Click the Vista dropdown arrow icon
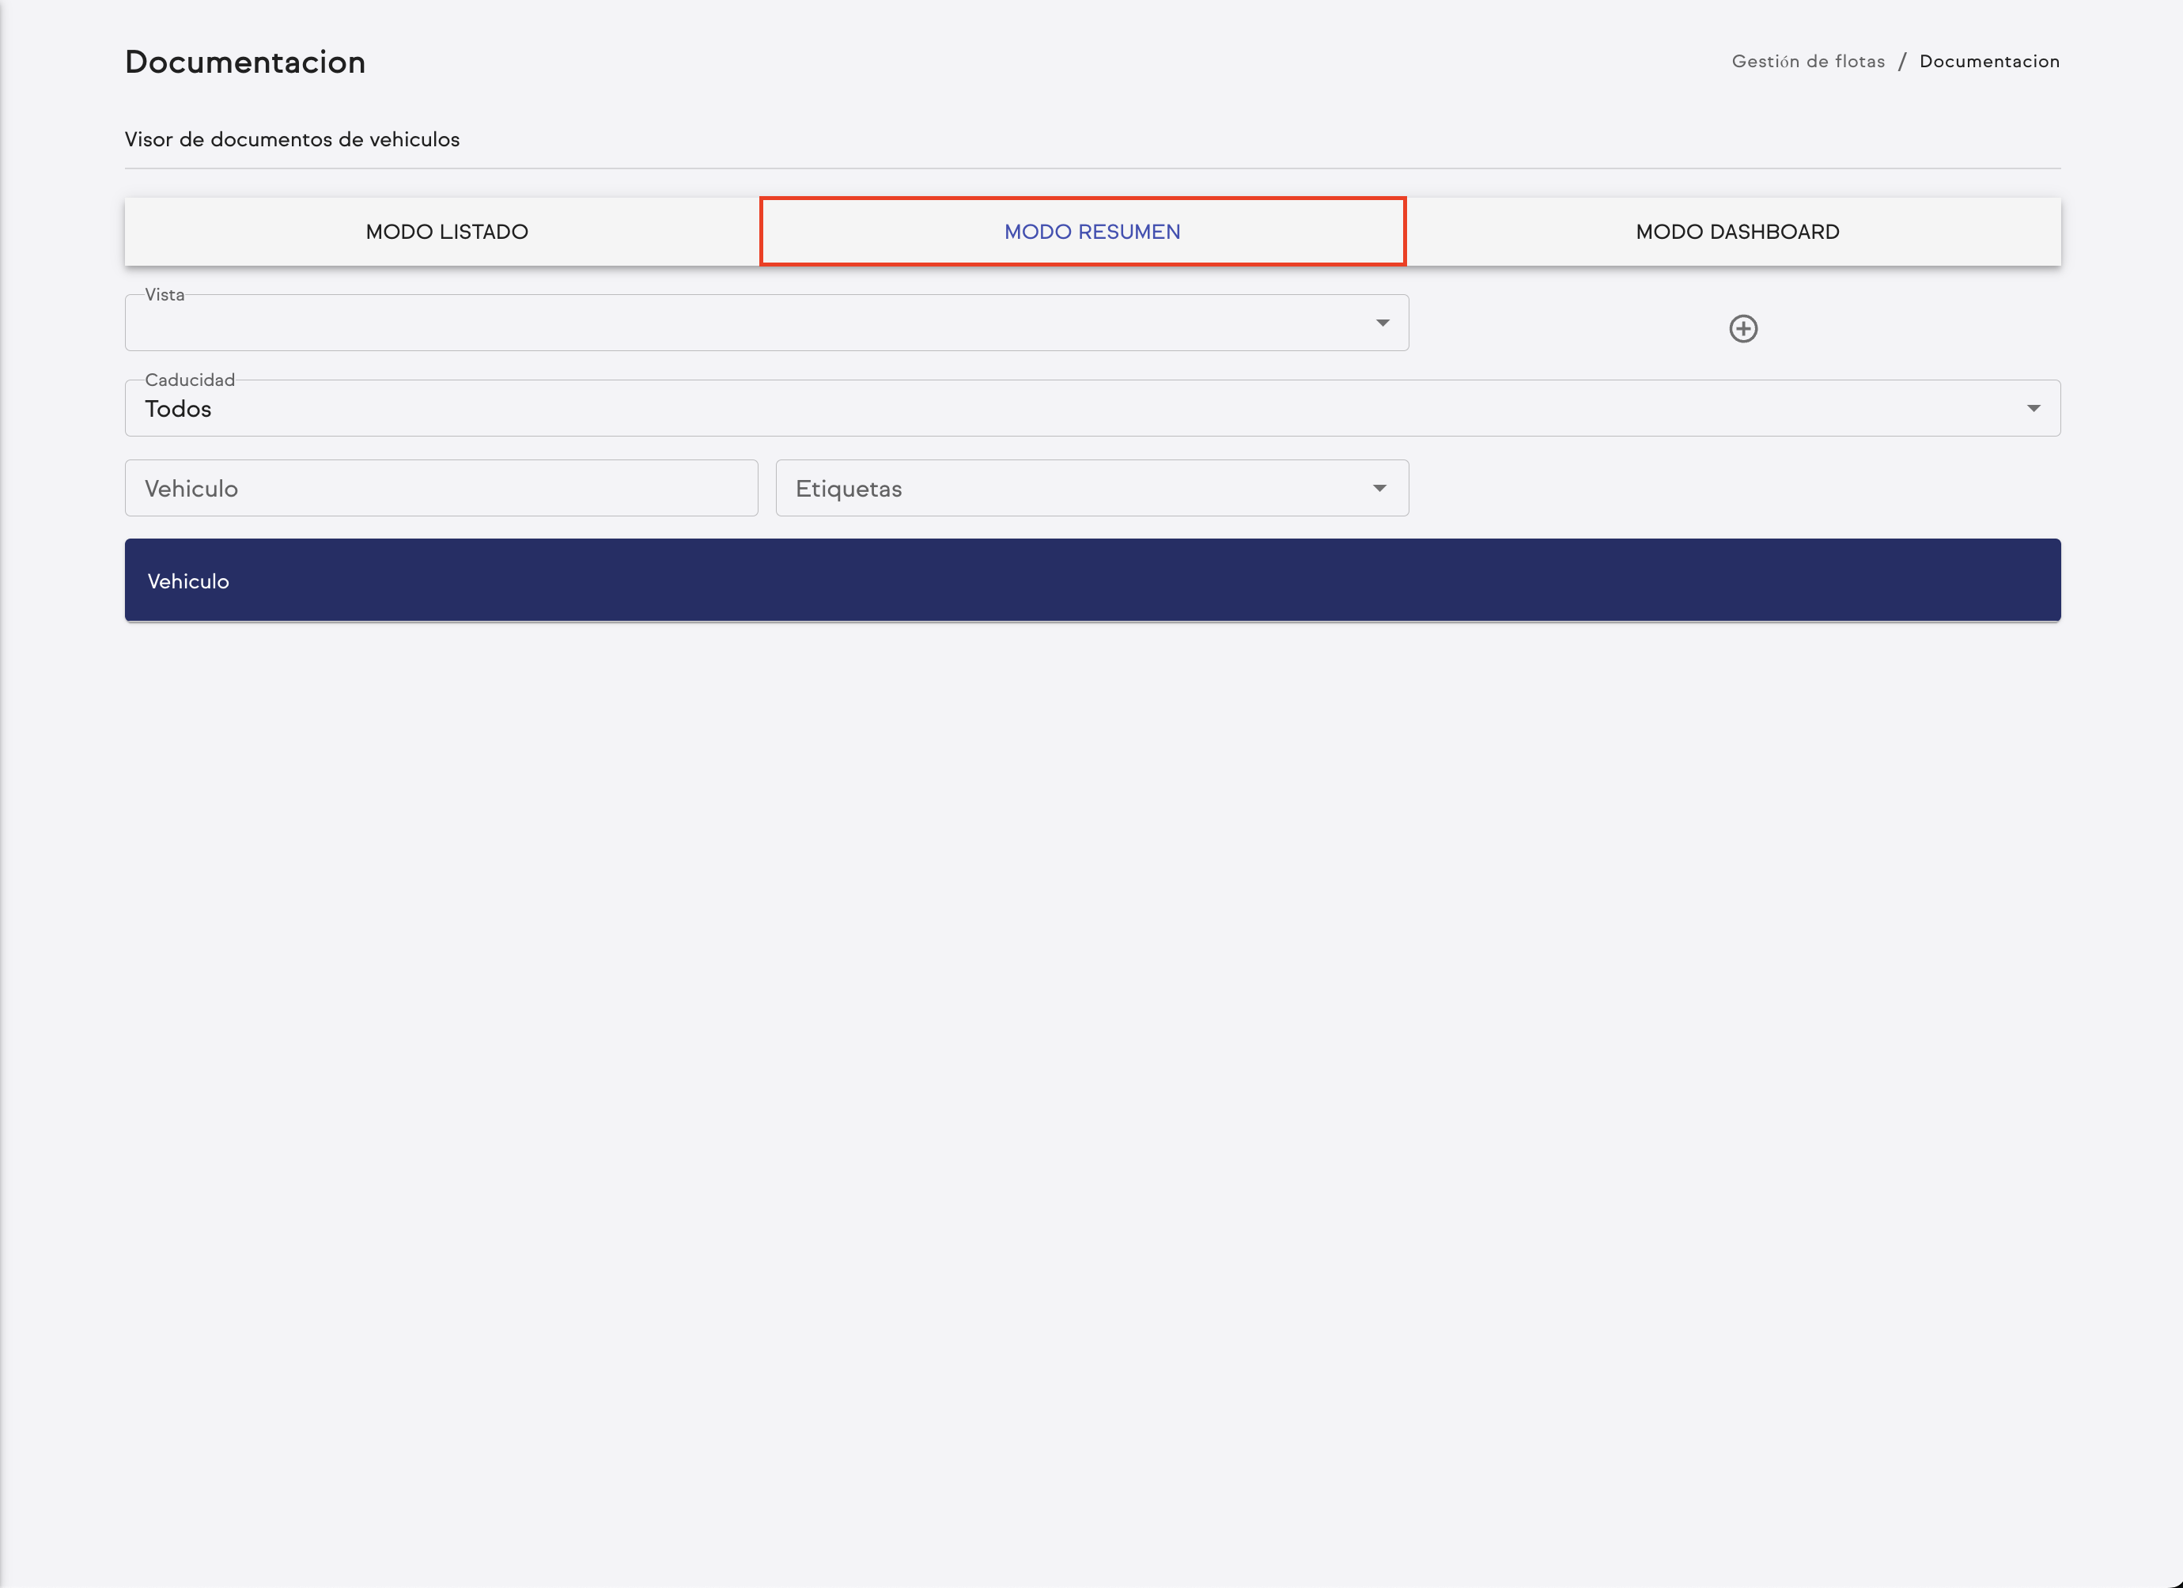This screenshot has width=2183, height=1588. click(1383, 323)
